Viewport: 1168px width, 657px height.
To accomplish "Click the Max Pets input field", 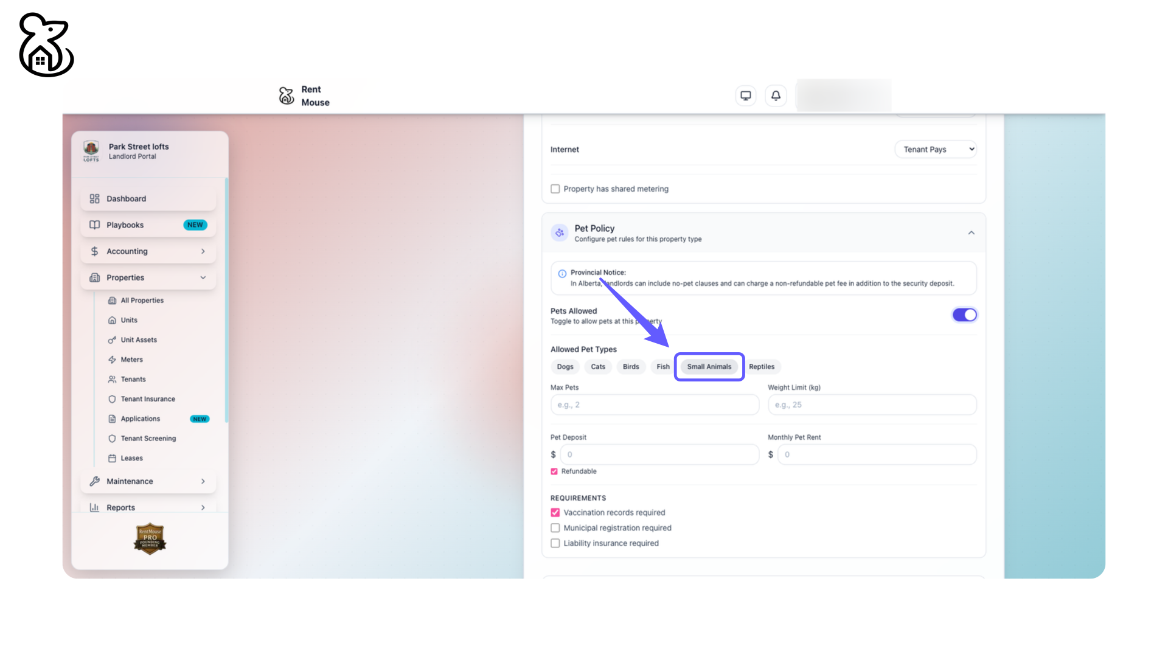I will pyautogui.click(x=655, y=405).
